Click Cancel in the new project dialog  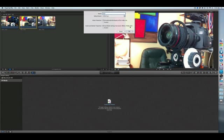point(120,31)
